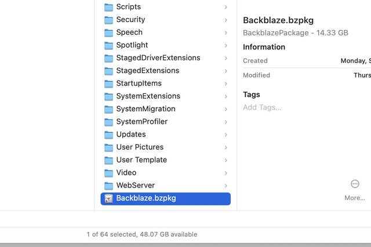Select the SystemProfiler folder
The height and width of the screenshot is (247, 371).
coord(142,121)
